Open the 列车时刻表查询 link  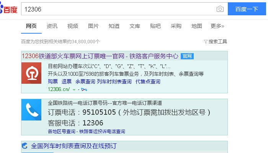pyautogui.click(x=114, y=81)
